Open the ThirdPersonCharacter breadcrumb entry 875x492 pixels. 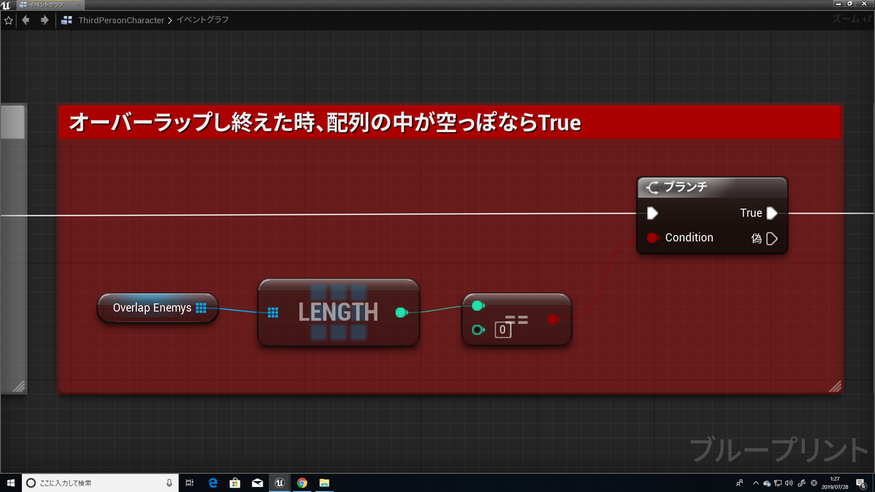pyautogui.click(x=120, y=20)
